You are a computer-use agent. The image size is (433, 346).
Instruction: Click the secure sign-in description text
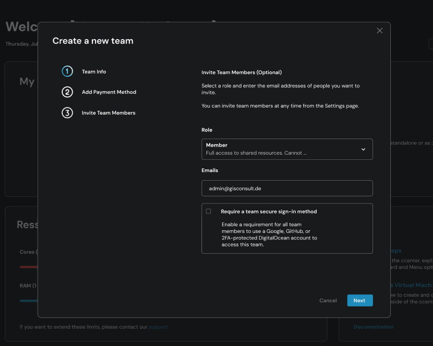point(269,234)
